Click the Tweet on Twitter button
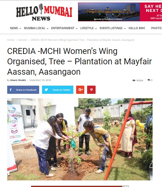Image resolution: width=162 pixels, height=187 pixels. 58,90
